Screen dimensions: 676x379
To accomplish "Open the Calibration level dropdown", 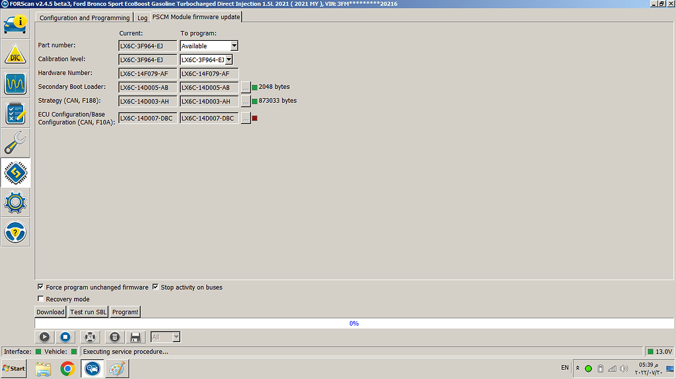I will click(228, 60).
